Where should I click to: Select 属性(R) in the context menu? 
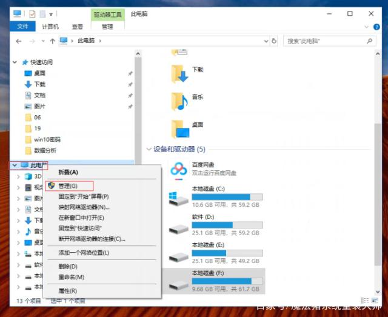[x=67, y=290]
